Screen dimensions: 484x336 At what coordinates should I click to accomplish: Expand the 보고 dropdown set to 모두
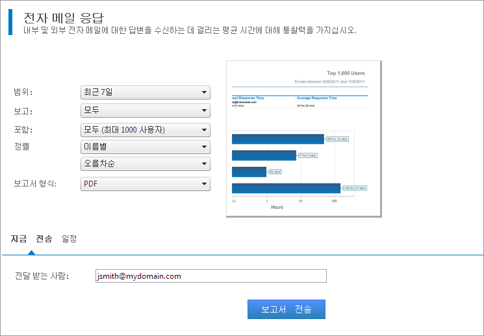pyautogui.click(x=145, y=110)
